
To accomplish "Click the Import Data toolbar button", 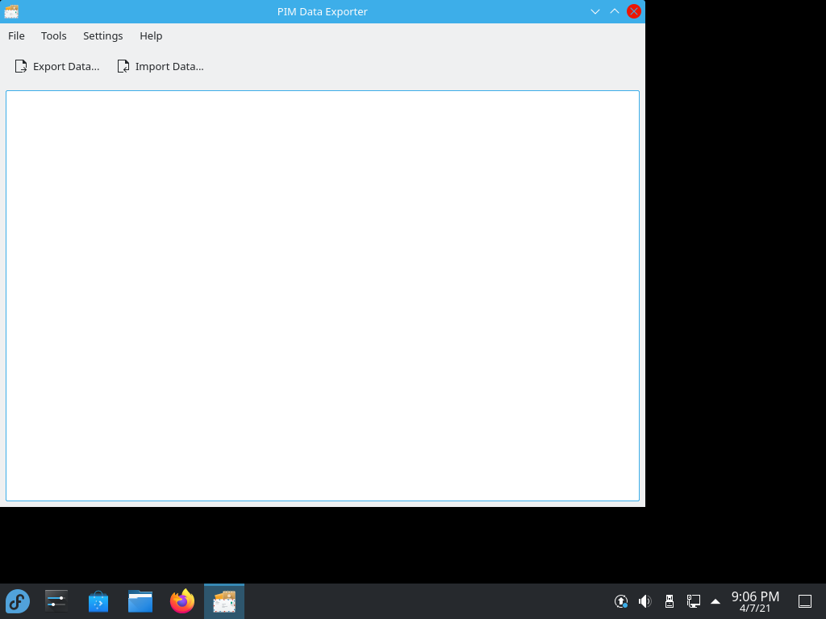I will click(x=161, y=66).
